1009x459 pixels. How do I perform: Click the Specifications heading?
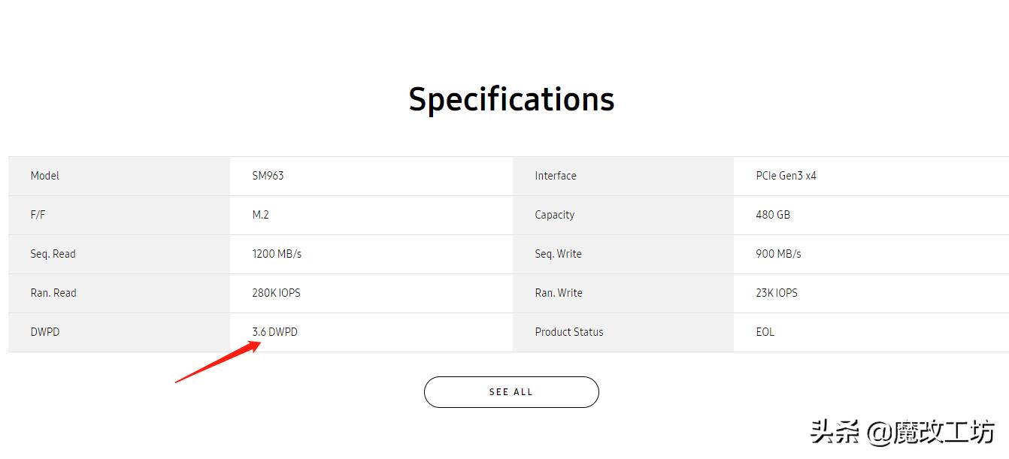coord(511,99)
